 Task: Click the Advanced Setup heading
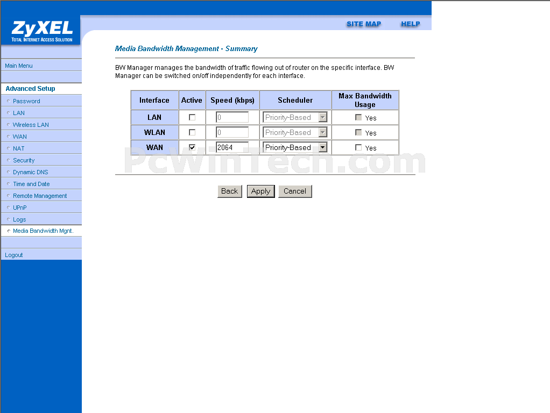coord(30,89)
